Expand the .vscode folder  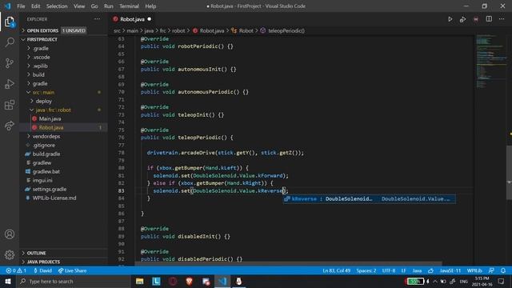point(64,57)
